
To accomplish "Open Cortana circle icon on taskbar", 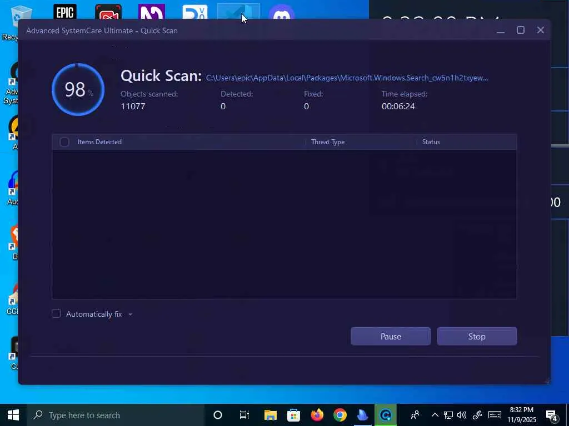I will point(218,415).
